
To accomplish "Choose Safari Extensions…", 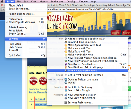I will click(26, 9).
